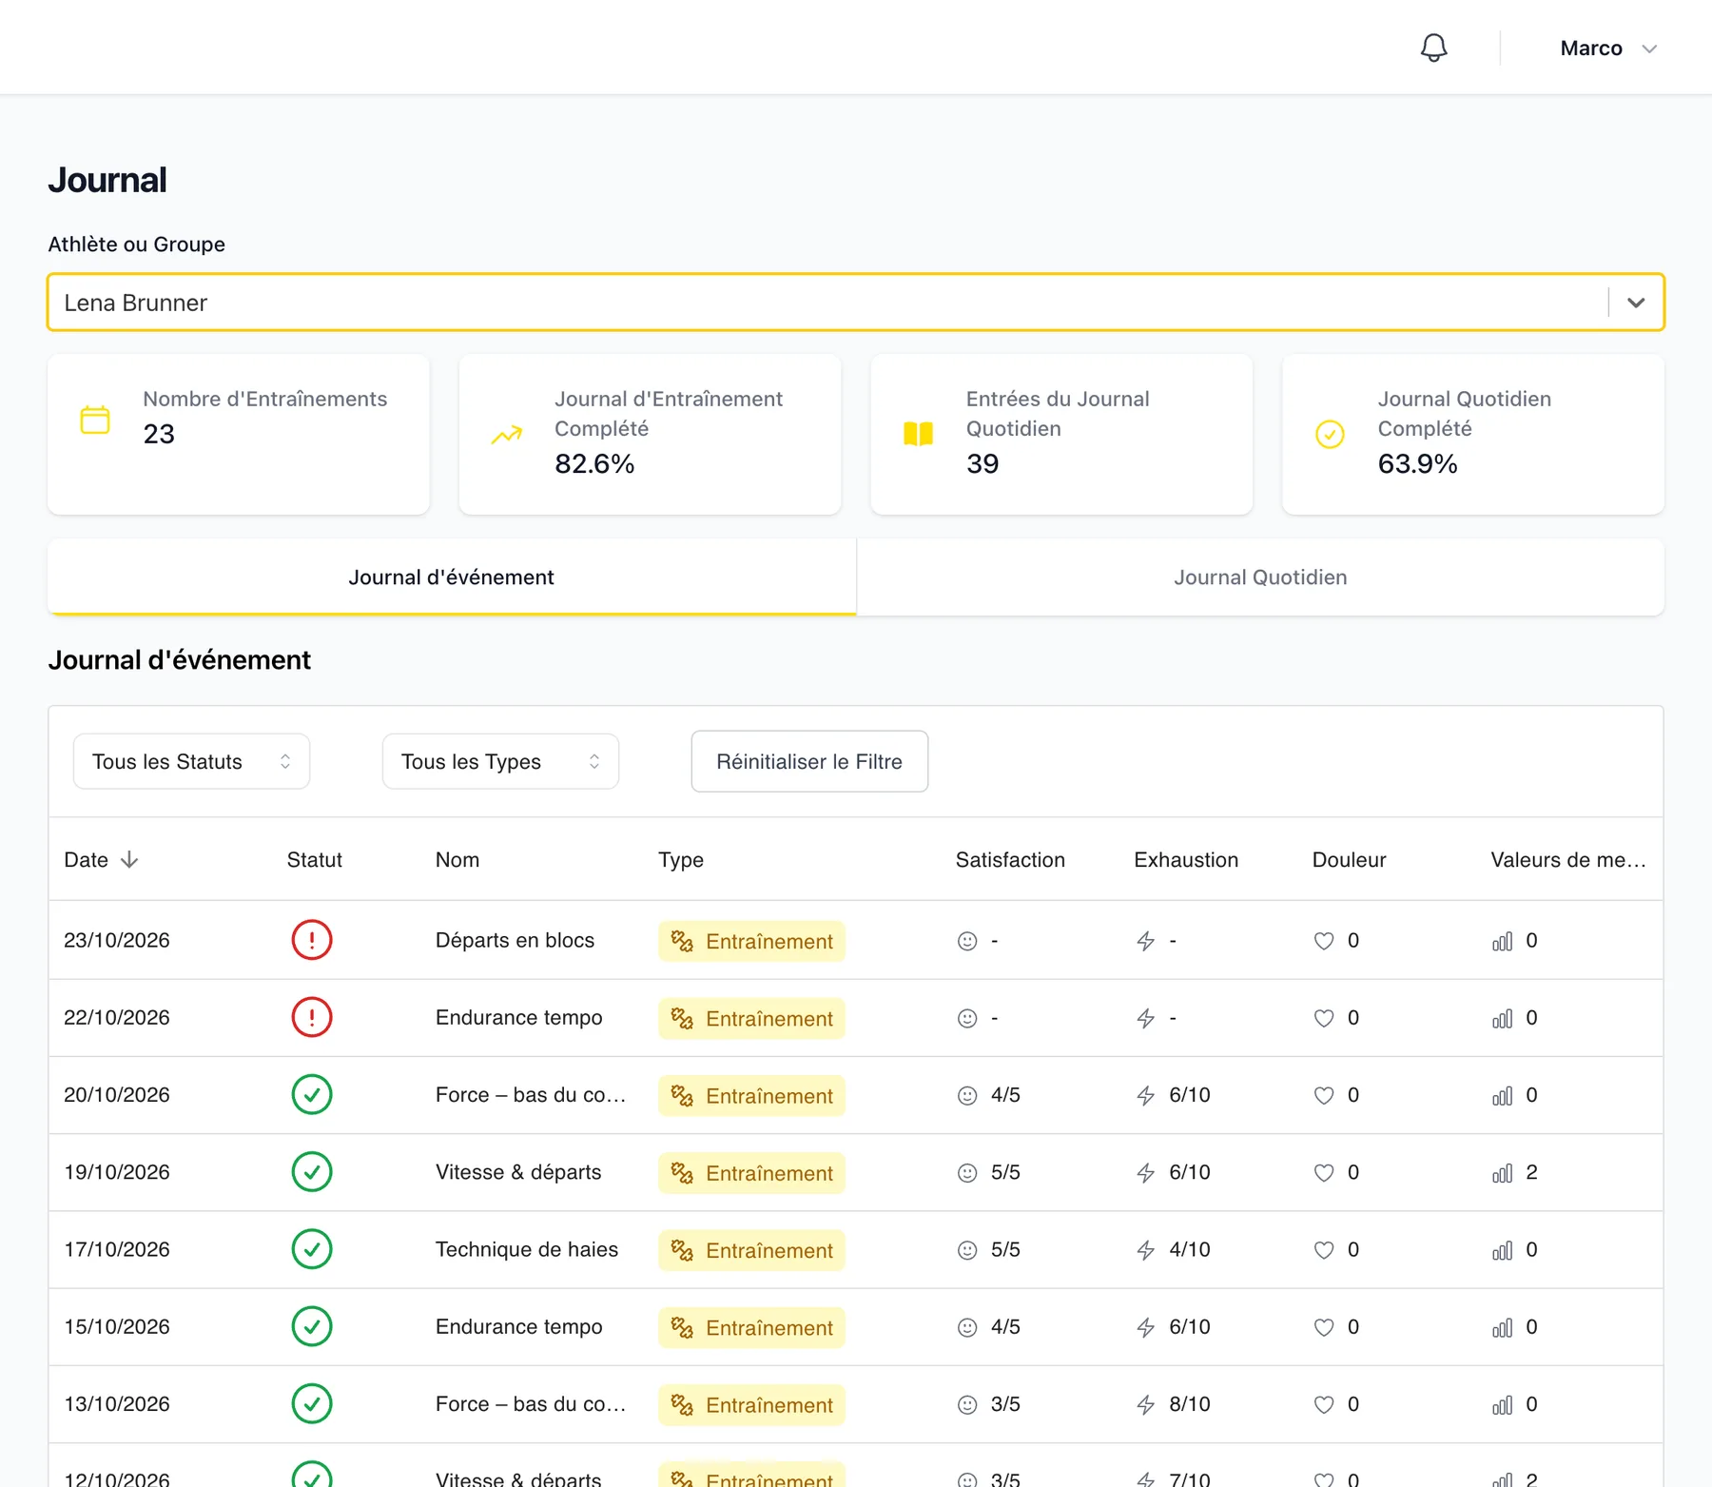
Task: Click the red alert status icon for 23/10/2026
Action: (312, 940)
